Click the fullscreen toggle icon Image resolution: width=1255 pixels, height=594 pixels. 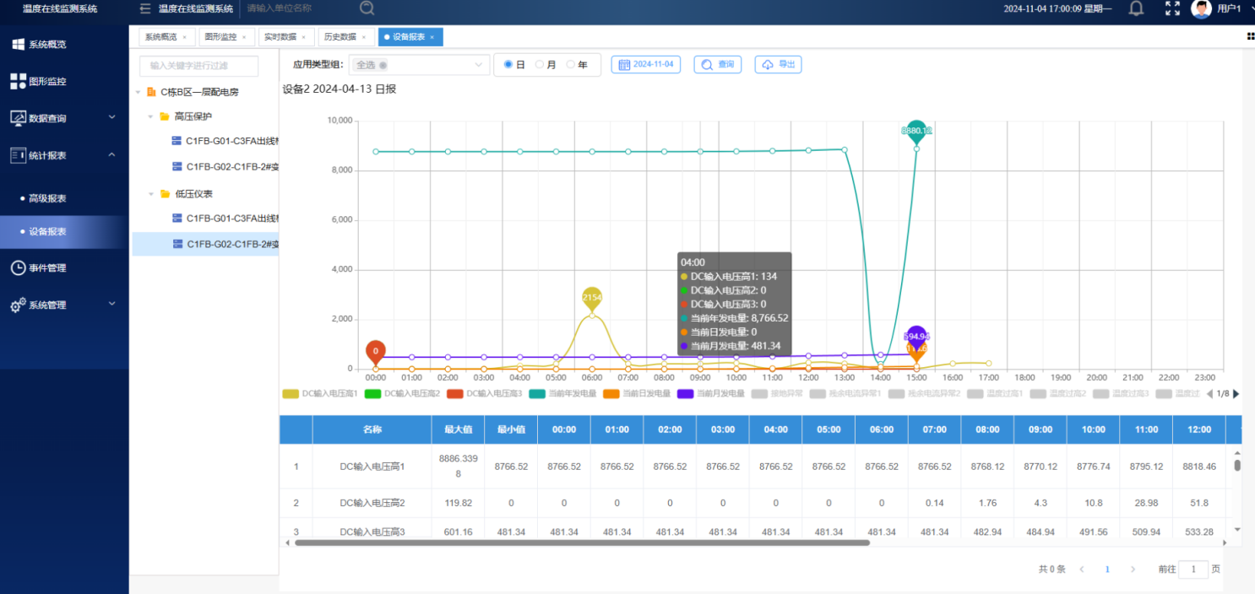pyautogui.click(x=1172, y=8)
